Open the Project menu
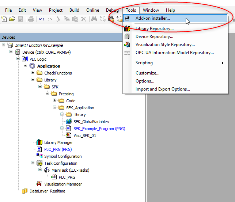 pos(56,10)
